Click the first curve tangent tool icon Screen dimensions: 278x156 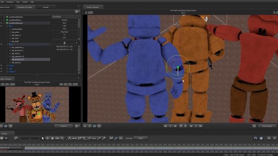(69, 138)
